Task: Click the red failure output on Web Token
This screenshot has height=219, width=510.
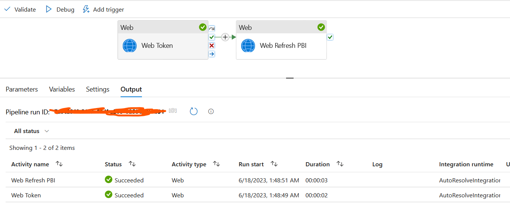Action: 212,45
